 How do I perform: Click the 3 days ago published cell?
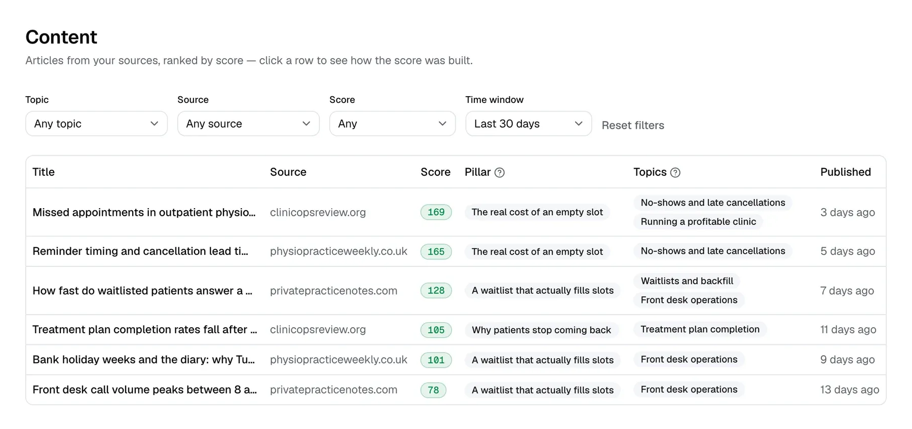(847, 213)
